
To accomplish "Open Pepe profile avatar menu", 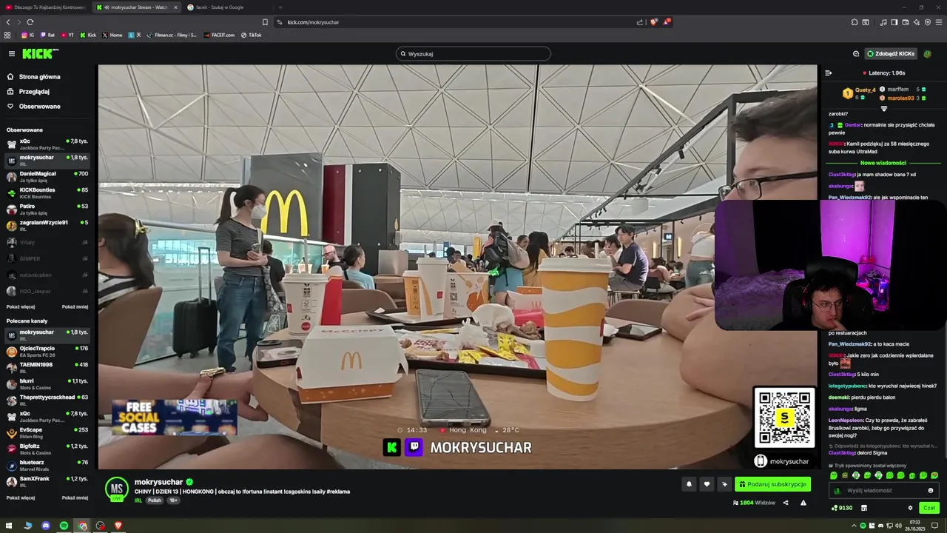I will click(928, 53).
